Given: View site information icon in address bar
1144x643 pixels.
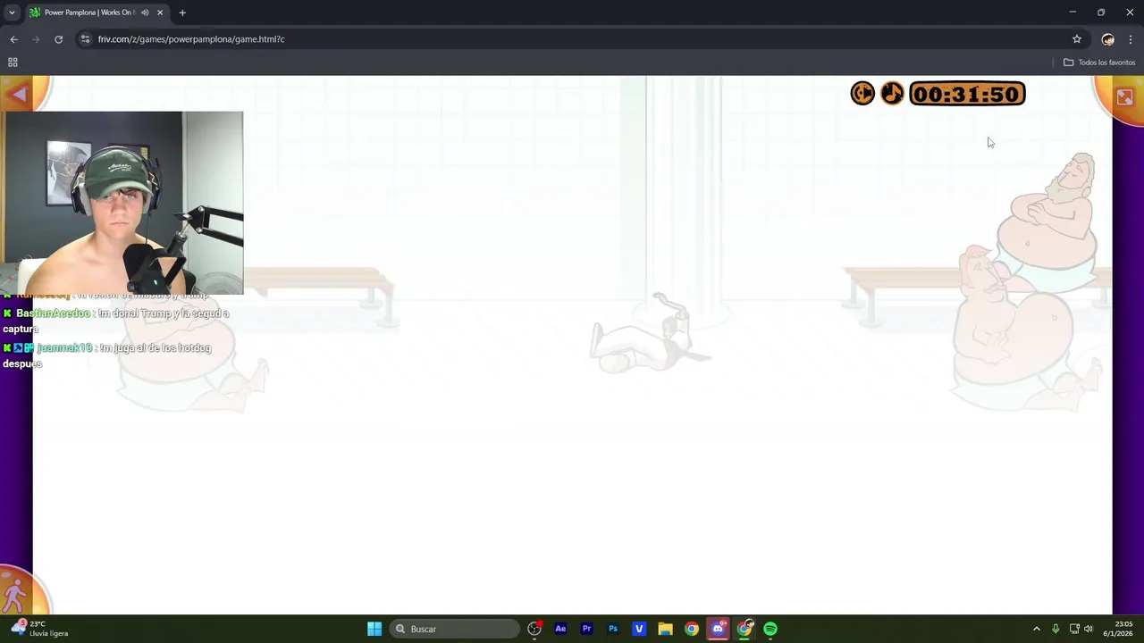Looking at the screenshot, I should click(x=85, y=39).
